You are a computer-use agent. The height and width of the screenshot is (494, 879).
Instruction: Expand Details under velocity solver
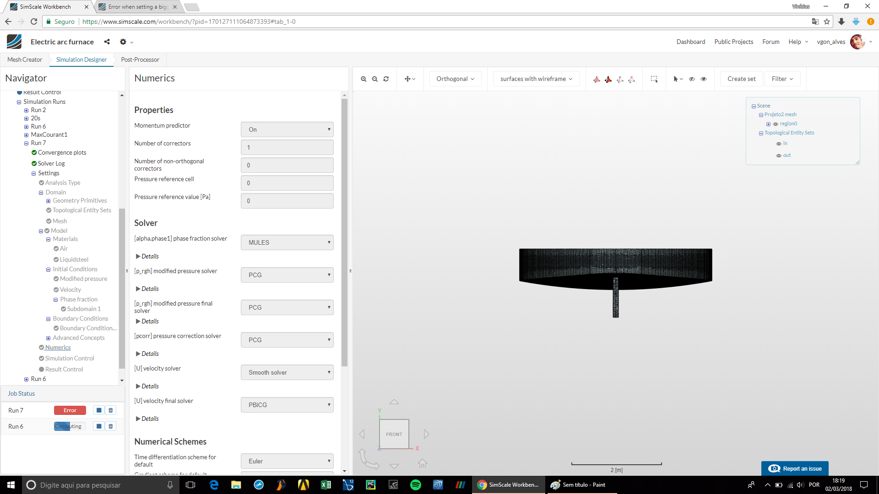(x=147, y=387)
